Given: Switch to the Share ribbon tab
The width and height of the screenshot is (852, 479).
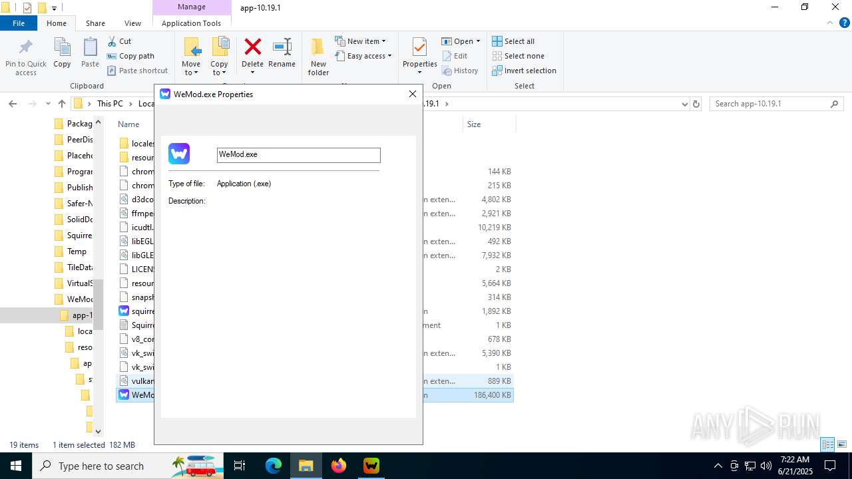Looking at the screenshot, I should pos(95,23).
